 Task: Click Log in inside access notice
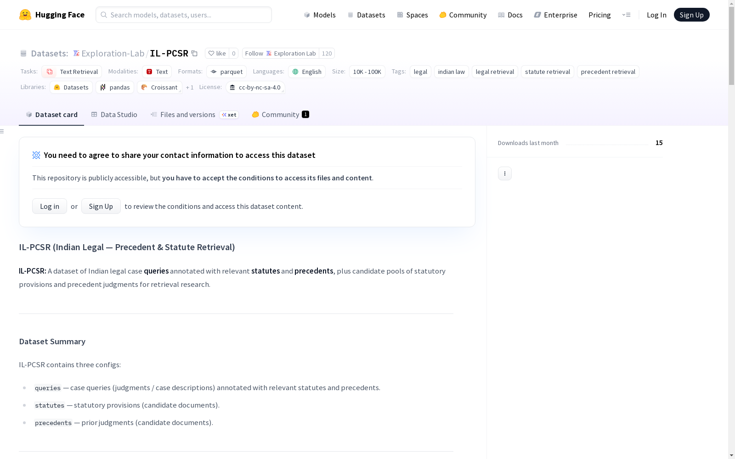tap(50, 206)
